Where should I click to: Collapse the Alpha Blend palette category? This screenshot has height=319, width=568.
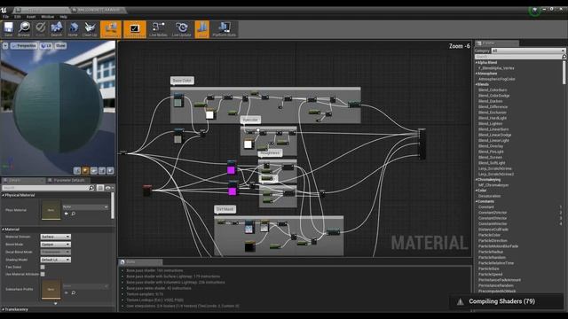click(477, 63)
